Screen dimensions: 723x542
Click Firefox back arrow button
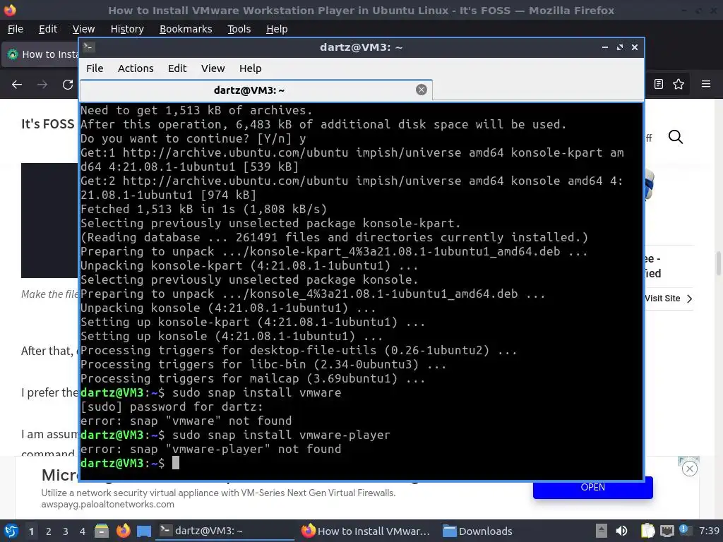pos(17,85)
